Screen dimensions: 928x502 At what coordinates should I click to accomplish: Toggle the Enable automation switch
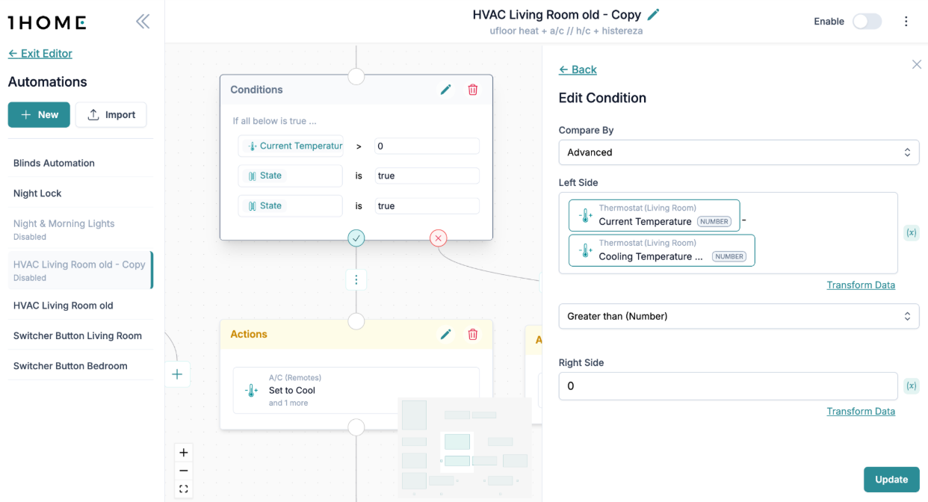pyautogui.click(x=867, y=22)
